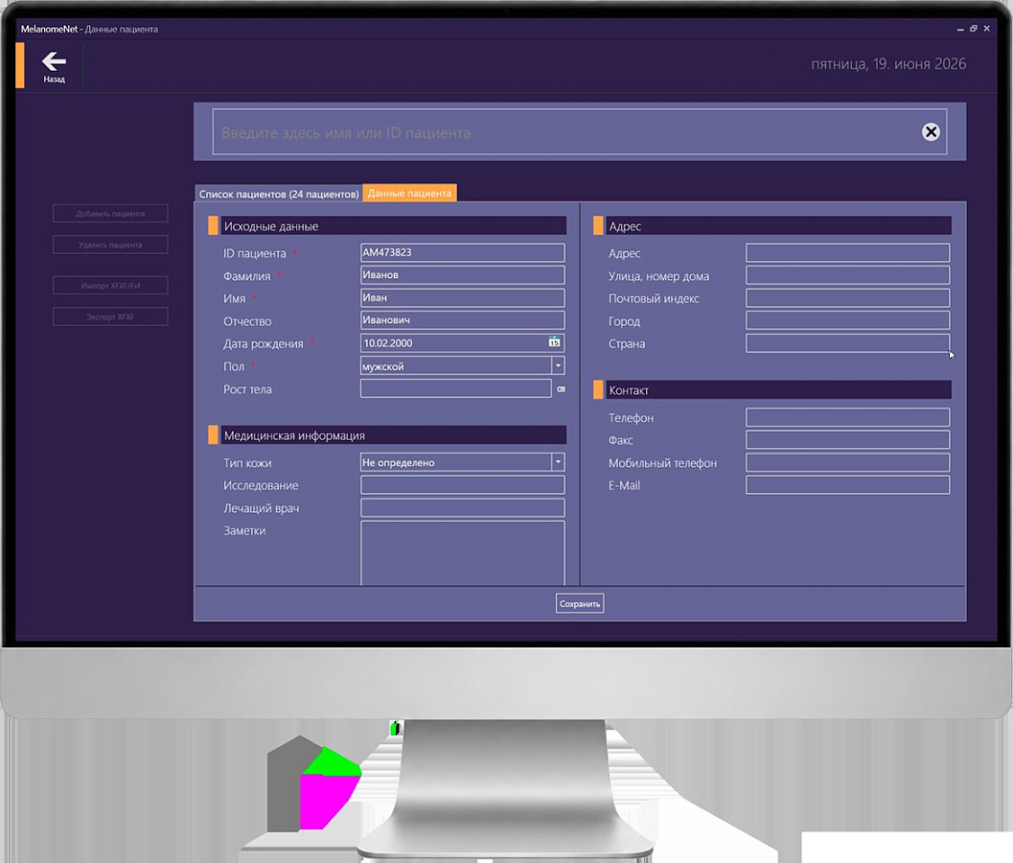Click the Рост тела input field
The width and height of the screenshot is (1013, 863).
coord(456,388)
